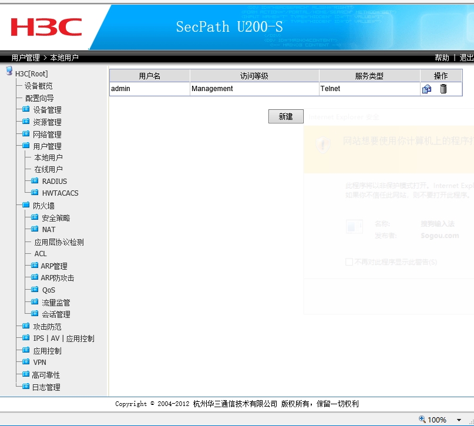474x426 pixels.
Task: Click 退出 to log out
Action: pos(466,58)
